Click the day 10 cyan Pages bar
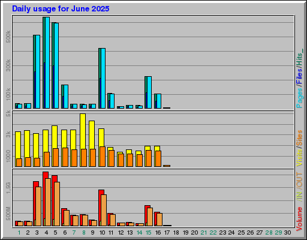307x240 pixels. click(103, 78)
